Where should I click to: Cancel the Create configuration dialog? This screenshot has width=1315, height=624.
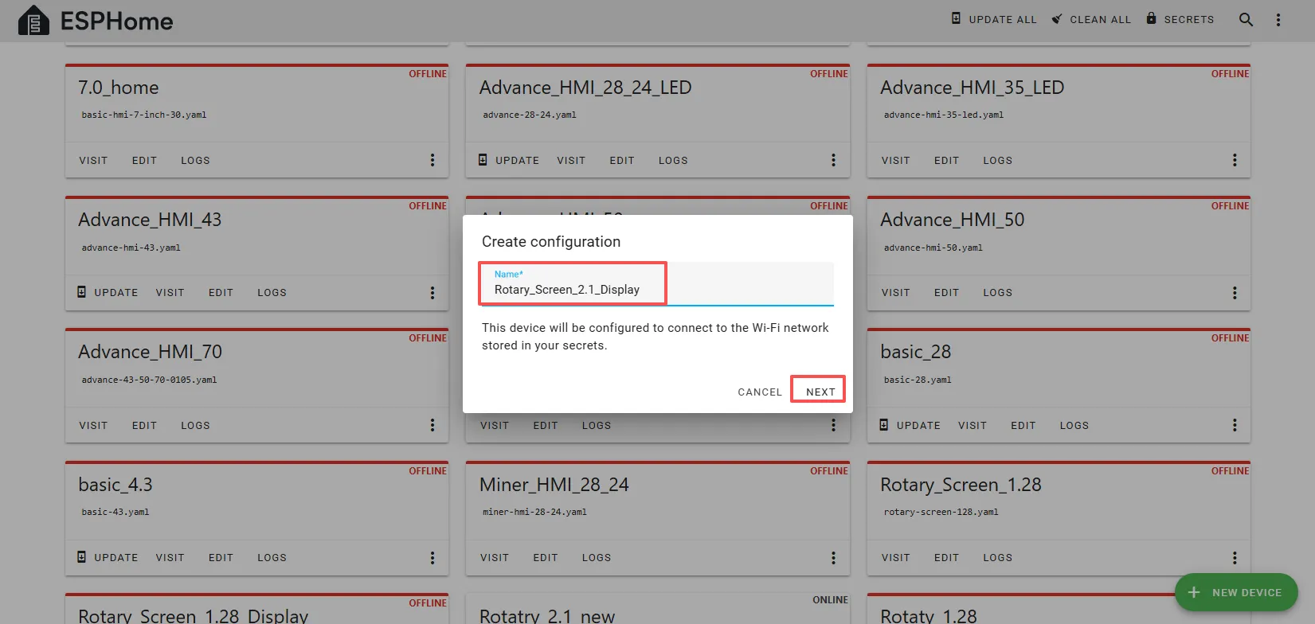(x=760, y=392)
